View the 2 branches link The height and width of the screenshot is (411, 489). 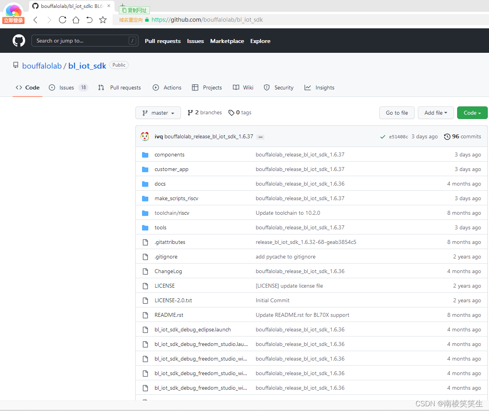205,113
